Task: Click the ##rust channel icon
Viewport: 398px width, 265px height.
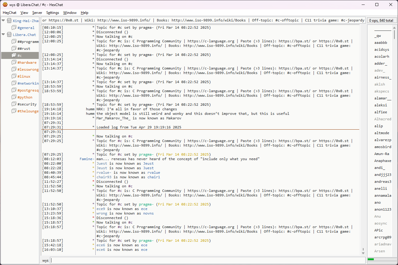Action: pos(14,49)
